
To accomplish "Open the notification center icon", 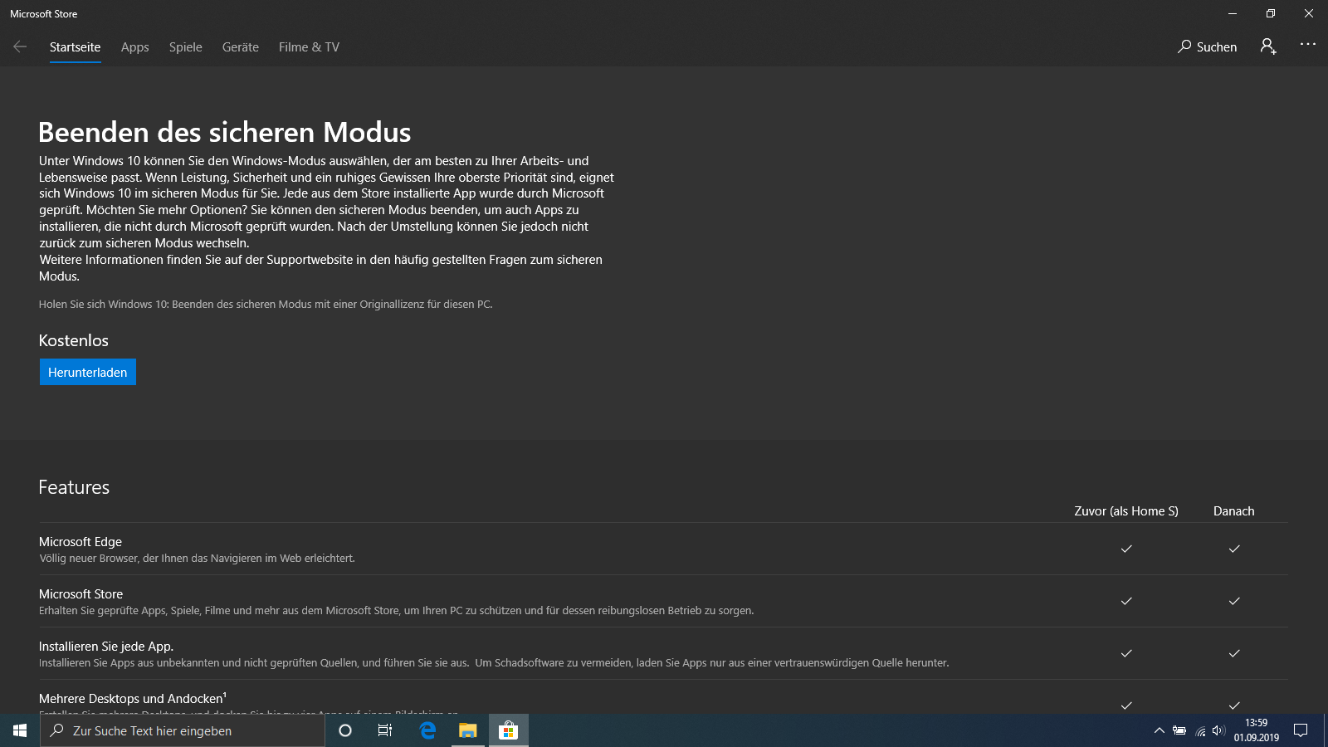I will click(x=1301, y=730).
